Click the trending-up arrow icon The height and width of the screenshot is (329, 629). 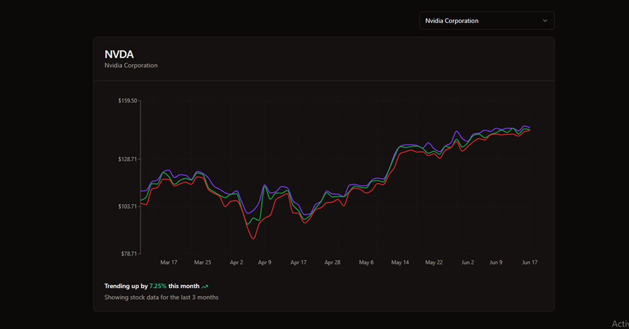click(205, 287)
